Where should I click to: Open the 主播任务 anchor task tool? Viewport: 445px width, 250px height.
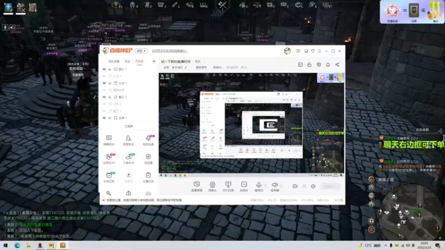[x=148, y=177]
